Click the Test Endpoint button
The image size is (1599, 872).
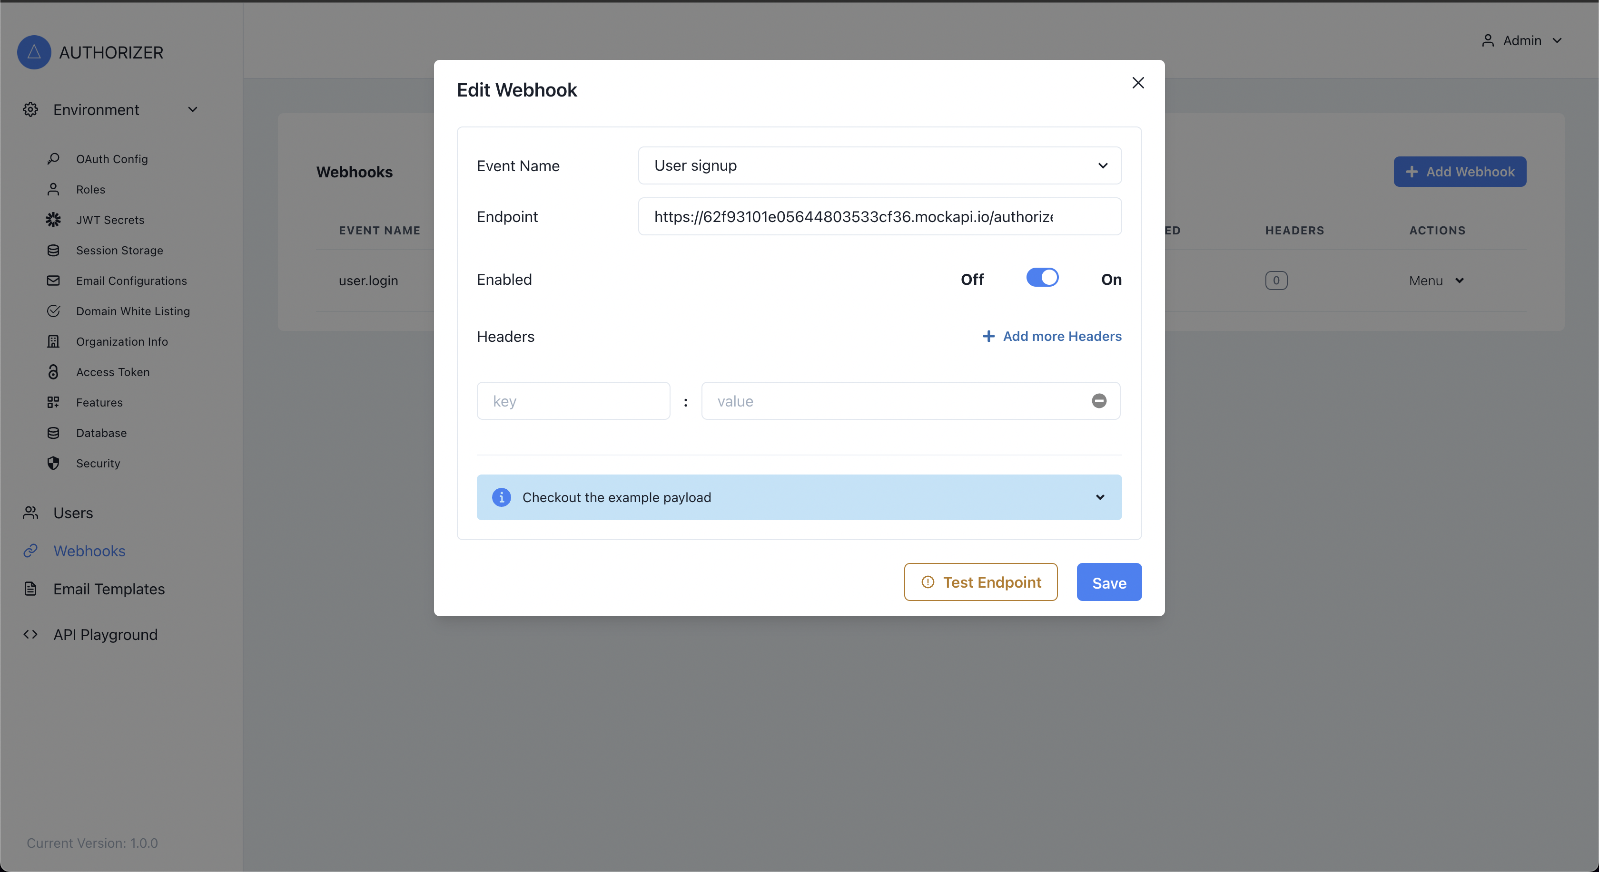[x=980, y=581]
